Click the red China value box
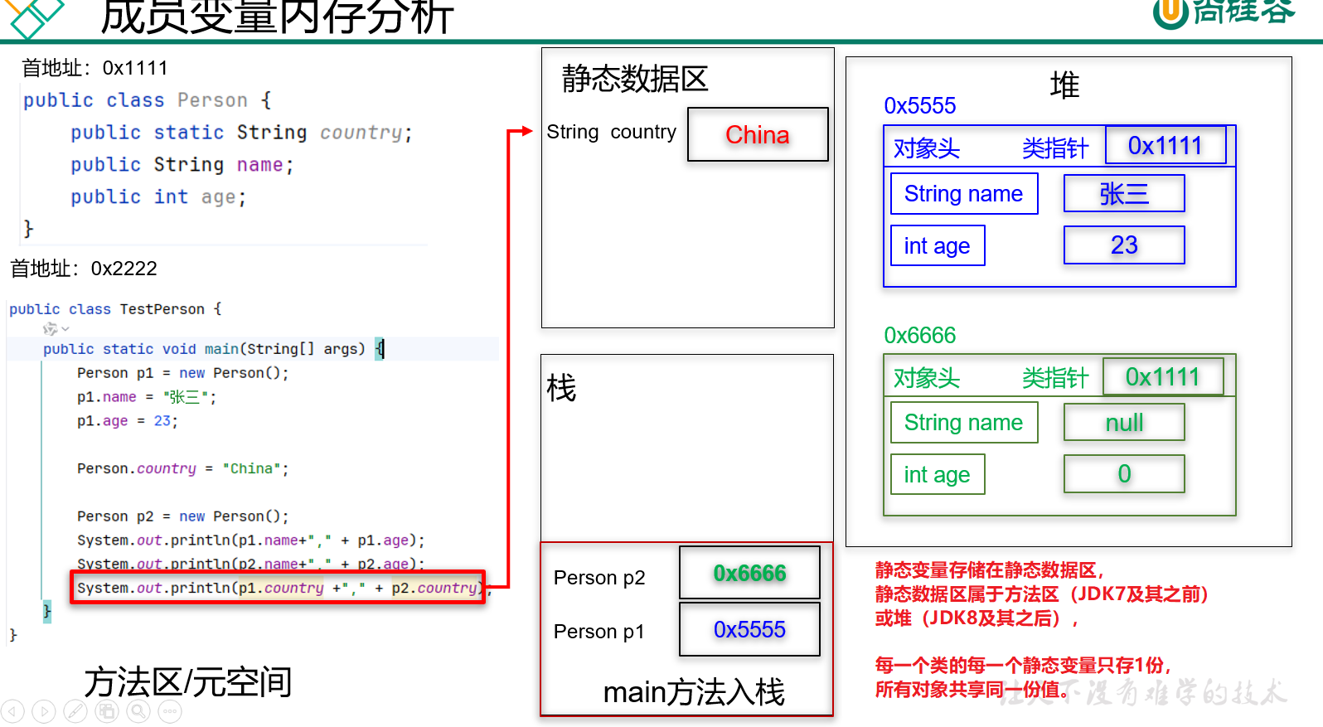This screenshot has height=727, width=1323. click(758, 134)
